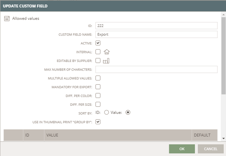Click the Allowed values list icon
The height and width of the screenshot is (156, 226).
pos(7,19)
